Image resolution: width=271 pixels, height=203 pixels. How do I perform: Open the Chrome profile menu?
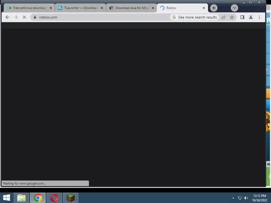251,17
